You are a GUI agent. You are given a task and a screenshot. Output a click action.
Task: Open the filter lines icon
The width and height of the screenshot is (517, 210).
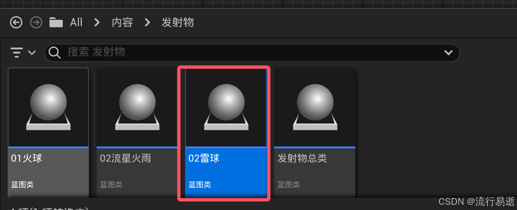point(17,52)
